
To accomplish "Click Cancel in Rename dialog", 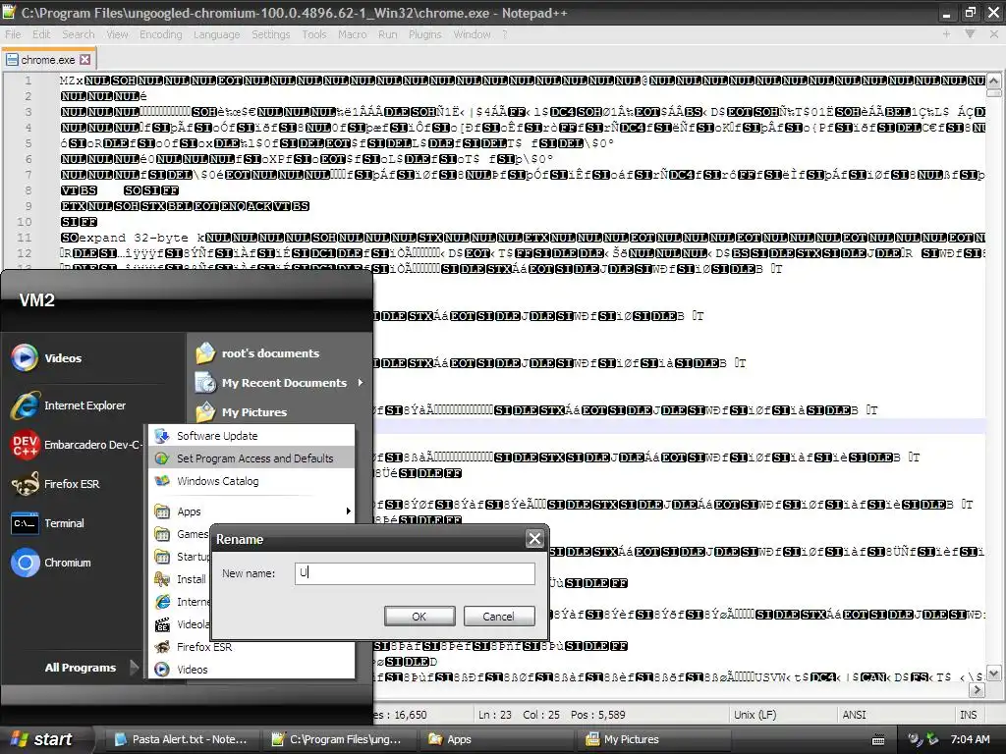I will [498, 616].
